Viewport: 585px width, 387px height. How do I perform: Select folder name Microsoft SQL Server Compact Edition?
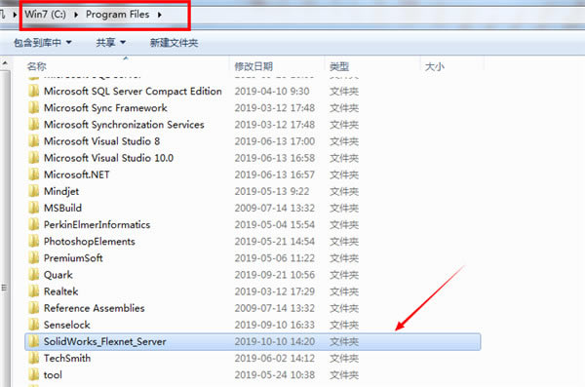pos(133,91)
